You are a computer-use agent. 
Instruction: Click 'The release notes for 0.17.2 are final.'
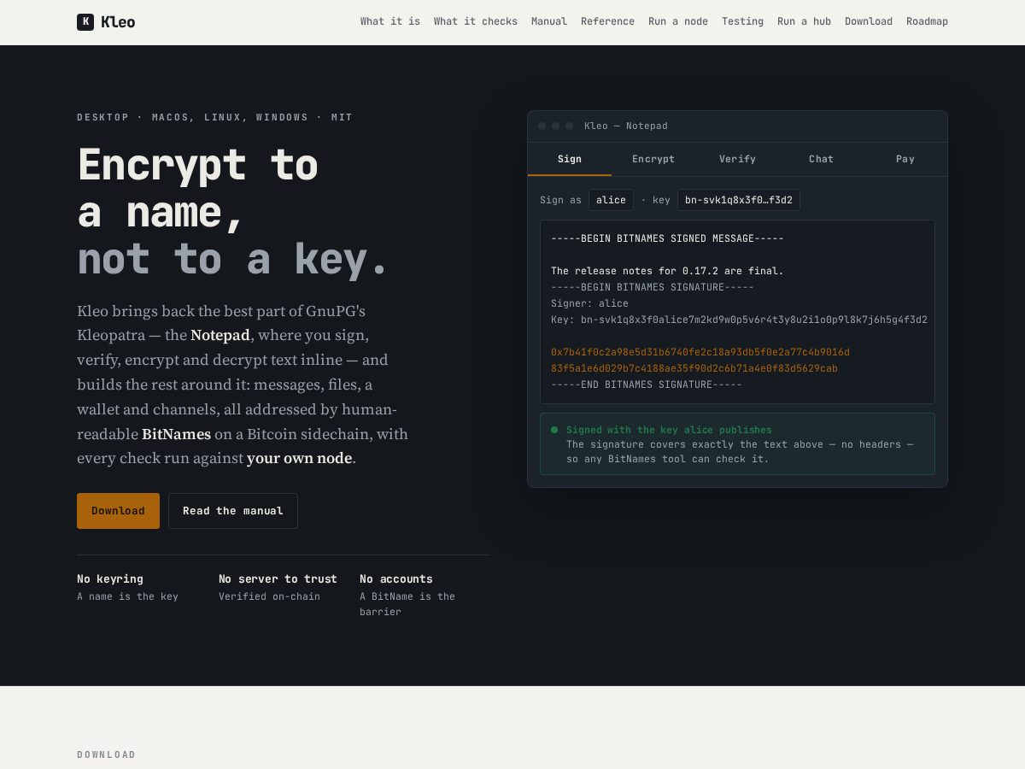tap(667, 271)
